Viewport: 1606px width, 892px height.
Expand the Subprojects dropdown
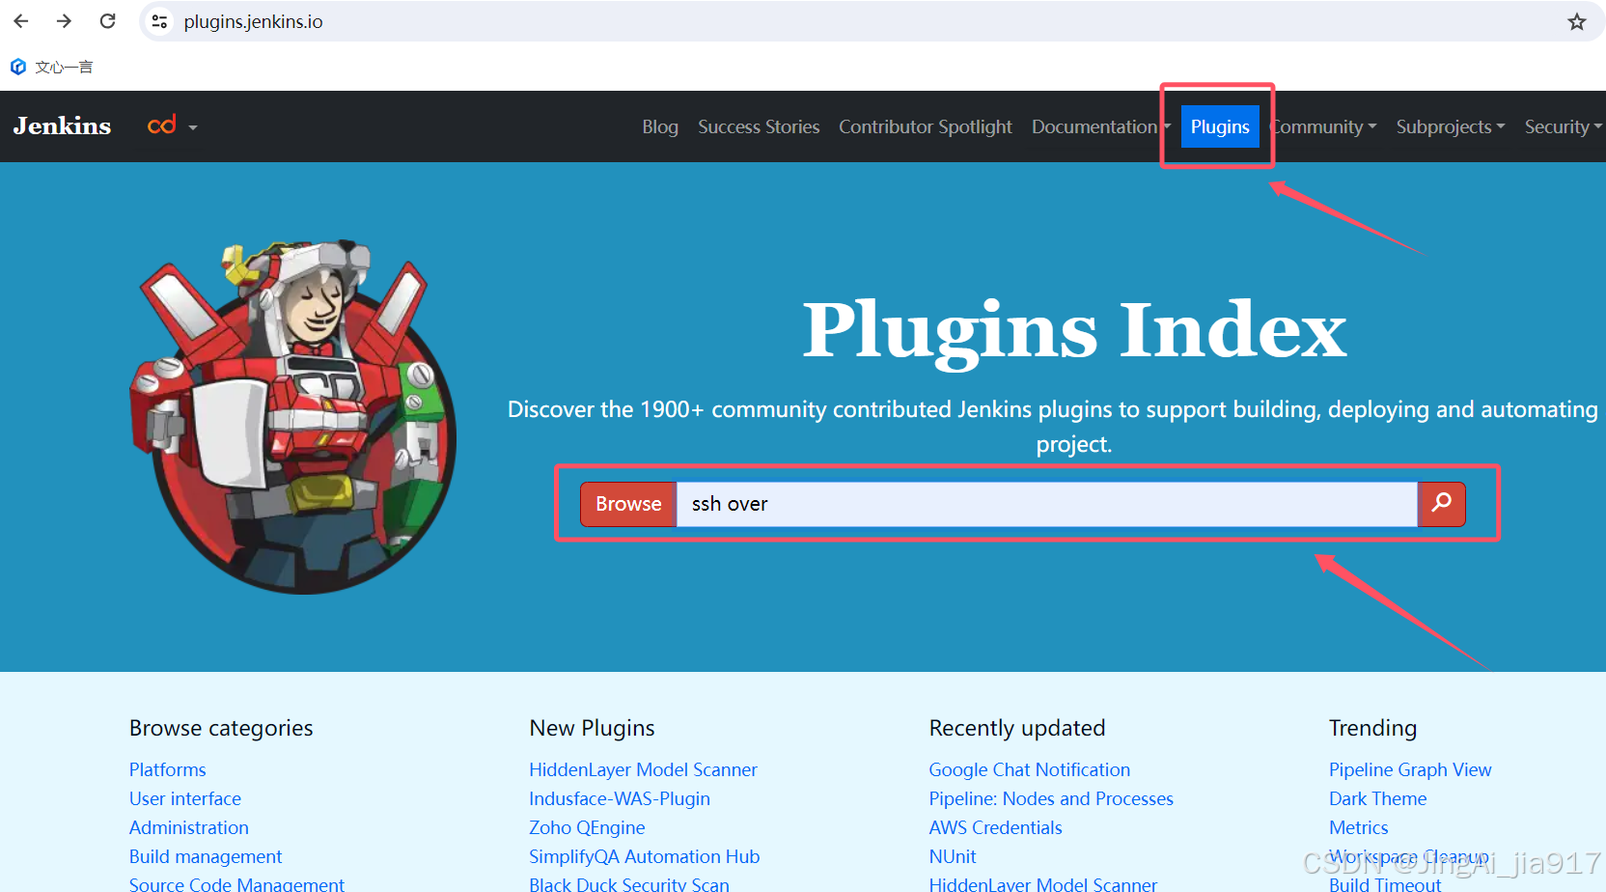1451,126
